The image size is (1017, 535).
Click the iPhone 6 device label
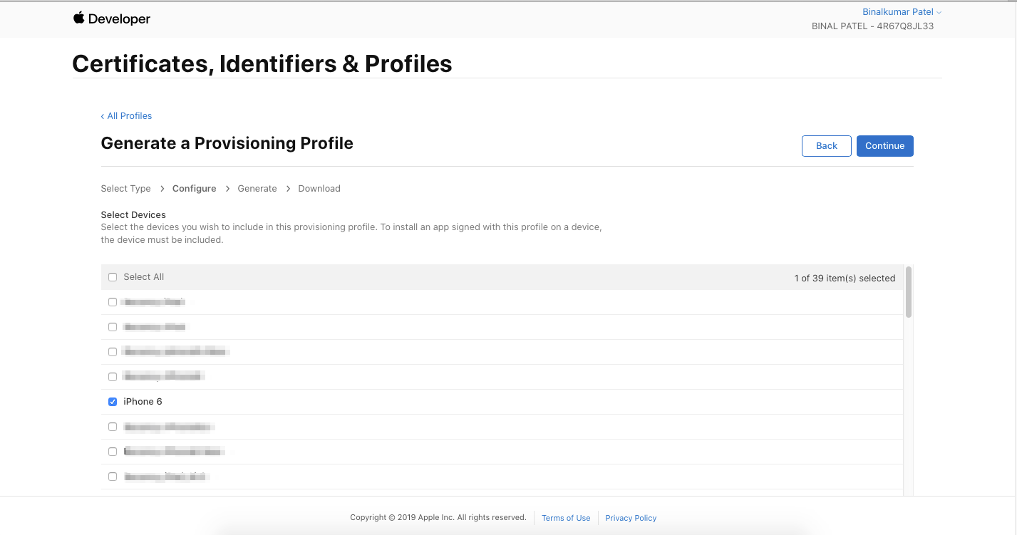[143, 402]
